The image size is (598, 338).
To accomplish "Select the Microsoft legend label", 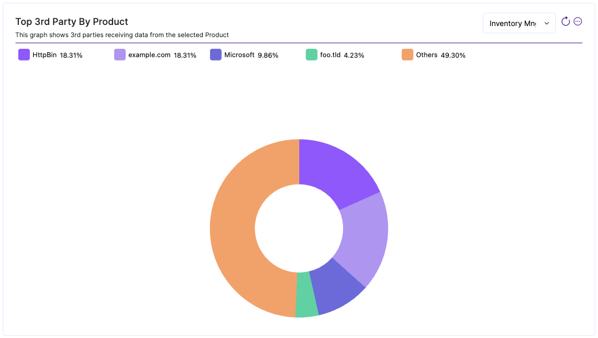I will [x=239, y=55].
